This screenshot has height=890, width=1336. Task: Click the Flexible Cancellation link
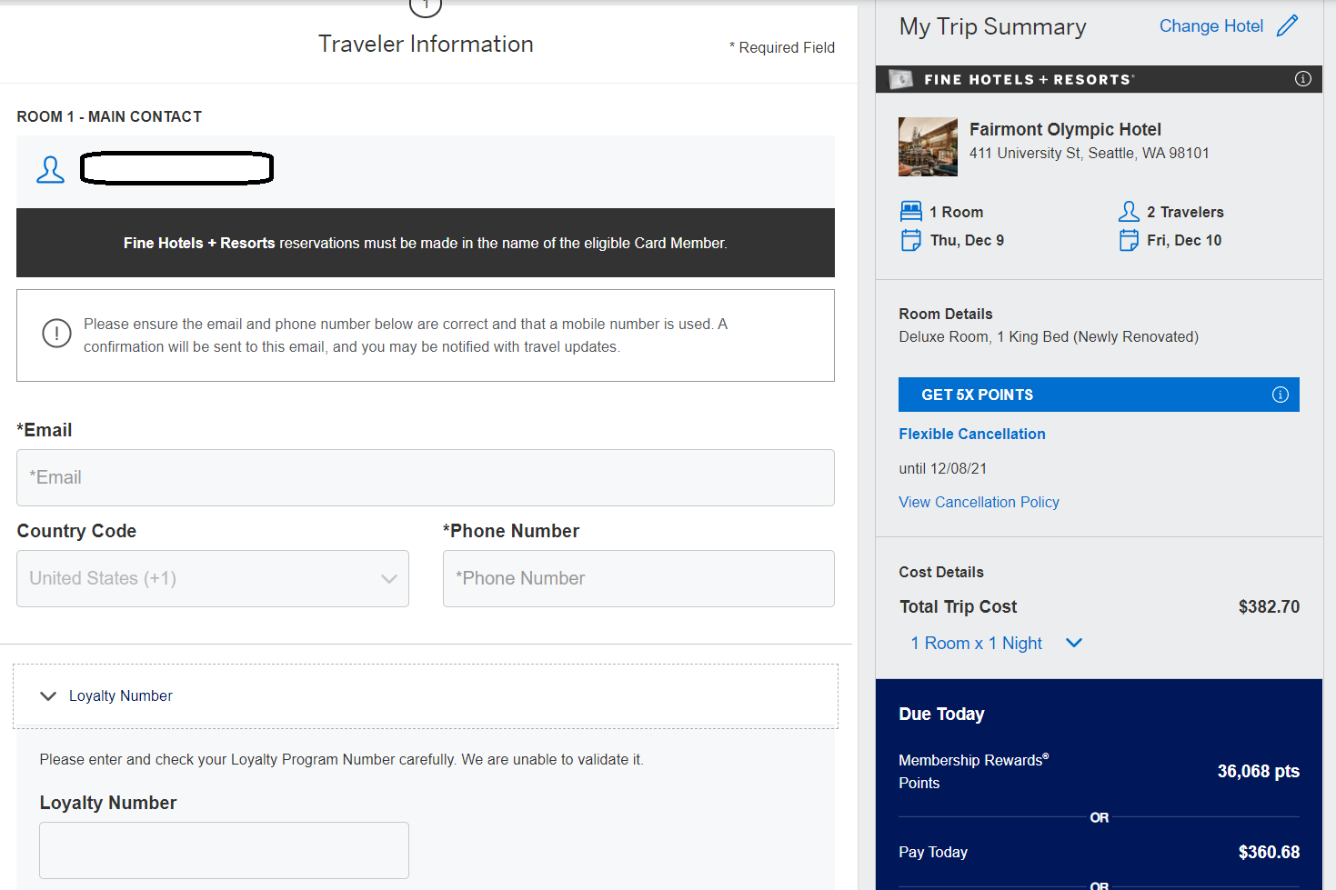point(972,434)
